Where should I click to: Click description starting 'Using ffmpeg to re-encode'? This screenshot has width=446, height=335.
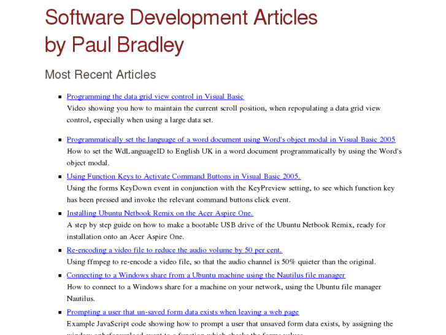[x=221, y=262]
